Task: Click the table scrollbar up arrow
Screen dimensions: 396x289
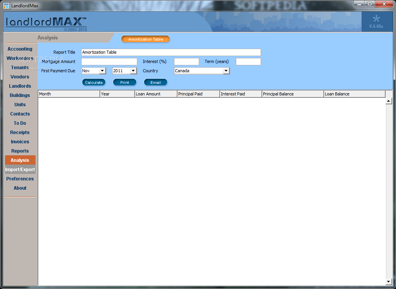Action: pyautogui.click(x=388, y=101)
